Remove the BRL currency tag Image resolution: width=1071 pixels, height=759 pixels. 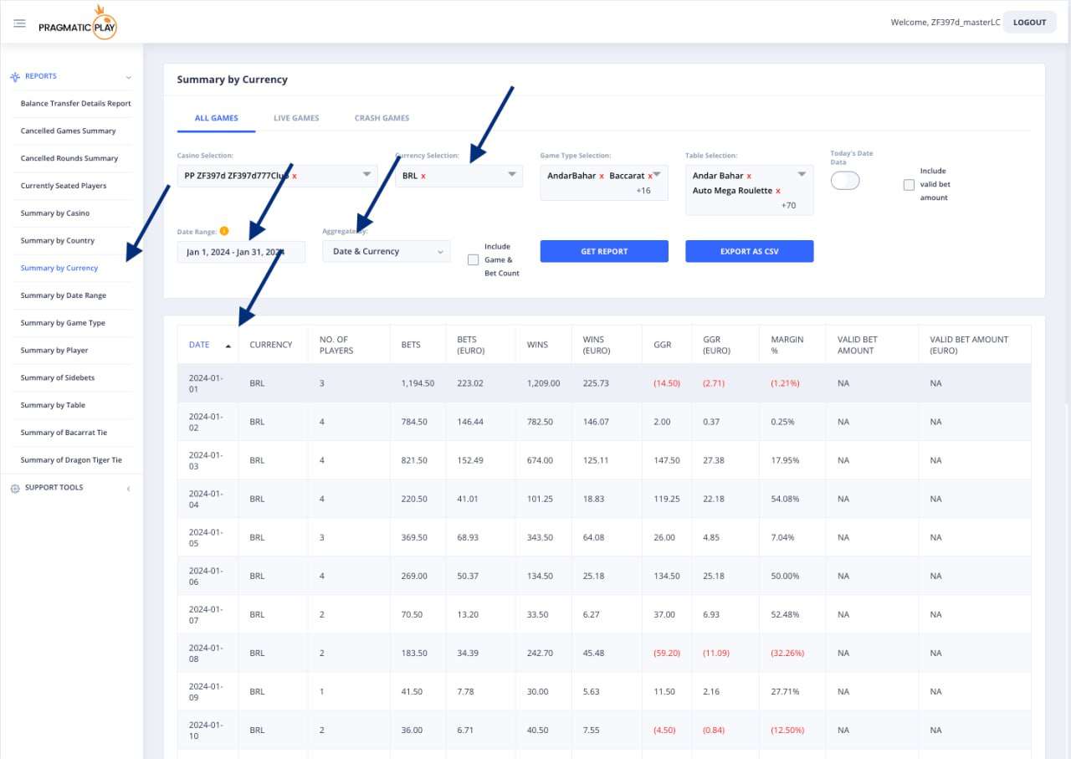pos(423,177)
